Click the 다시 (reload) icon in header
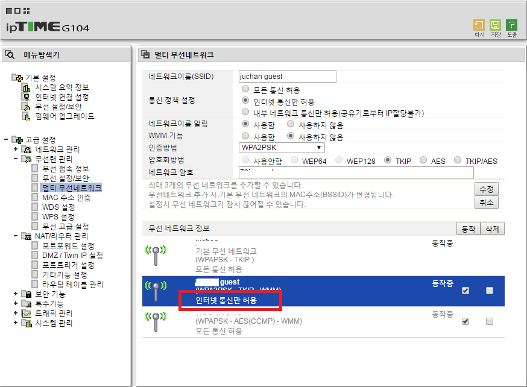527x387 pixels. click(479, 25)
